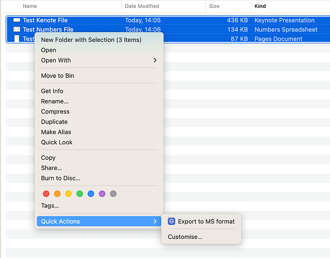This screenshot has height=258, width=330.
Task: Apply the orange tag color
Action: tap(57, 193)
